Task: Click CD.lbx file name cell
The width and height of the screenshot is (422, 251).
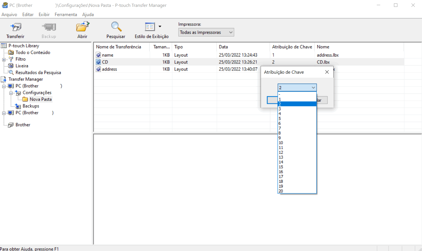Action: pos(323,62)
